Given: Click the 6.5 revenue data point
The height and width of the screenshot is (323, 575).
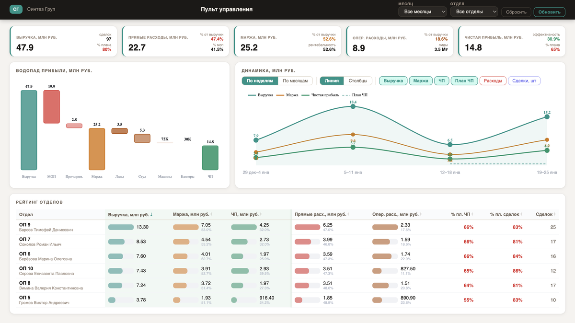Looking at the screenshot, I should point(450,145).
